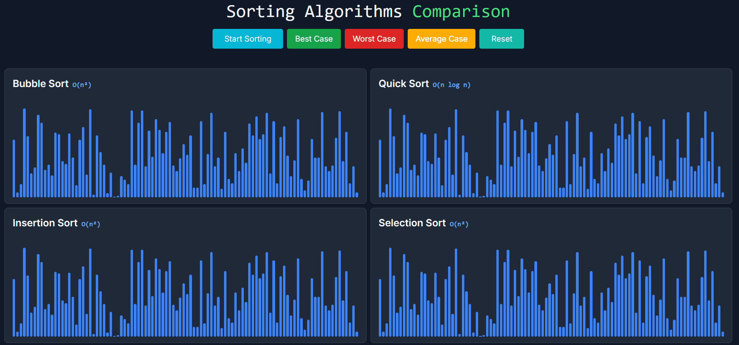This screenshot has height=345, width=739.
Task: Click the Selection Sort panel title
Action: point(412,223)
